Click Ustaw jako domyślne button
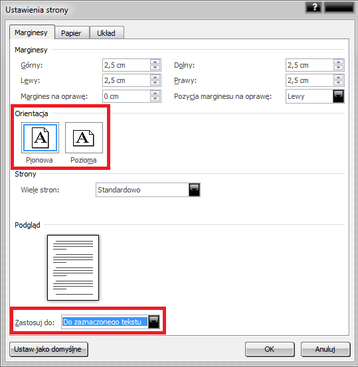Screen dimensions: 358x367 coord(48,349)
